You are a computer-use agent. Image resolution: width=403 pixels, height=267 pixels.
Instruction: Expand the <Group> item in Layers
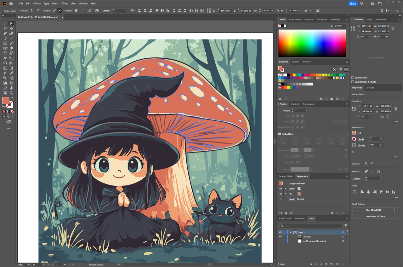[x=295, y=237]
